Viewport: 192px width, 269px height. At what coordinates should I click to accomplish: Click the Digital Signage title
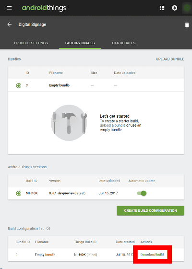point(33,24)
